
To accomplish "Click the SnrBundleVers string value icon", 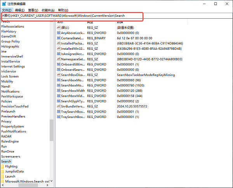I will click(59, 106).
